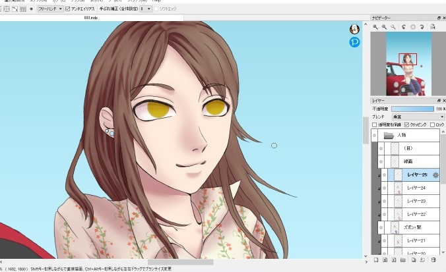Click the Navigator preview thumbnail

pyautogui.click(x=408, y=64)
